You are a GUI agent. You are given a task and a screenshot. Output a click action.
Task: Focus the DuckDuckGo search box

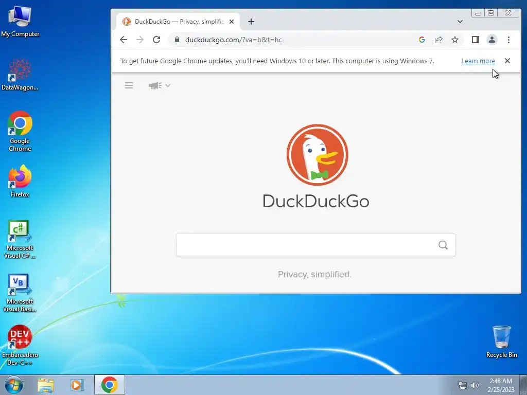[316, 245]
